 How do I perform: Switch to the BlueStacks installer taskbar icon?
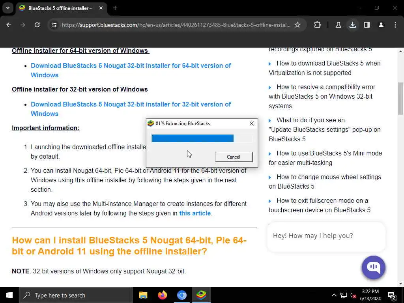[x=201, y=295]
